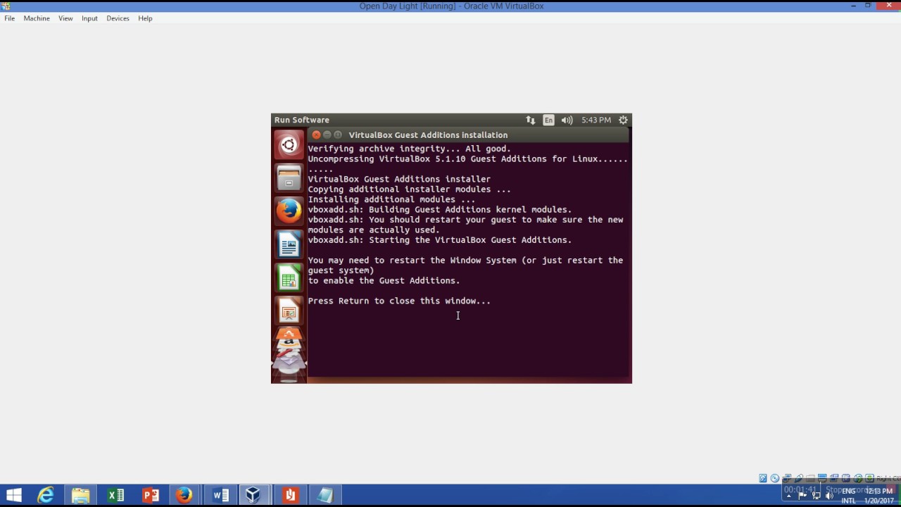This screenshot has height=507, width=901.
Task: Click VirtualBox USB devices status icon
Action: coord(799,478)
